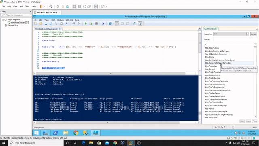This screenshot has height=146, width=259.
Task: Click the New Remote PowerShell Tab icon
Action: coord(103,24)
